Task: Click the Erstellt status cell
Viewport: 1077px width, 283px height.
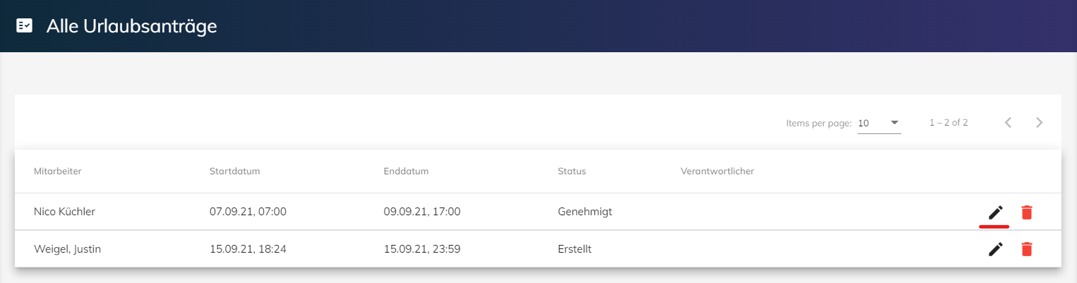Action: tap(574, 249)
